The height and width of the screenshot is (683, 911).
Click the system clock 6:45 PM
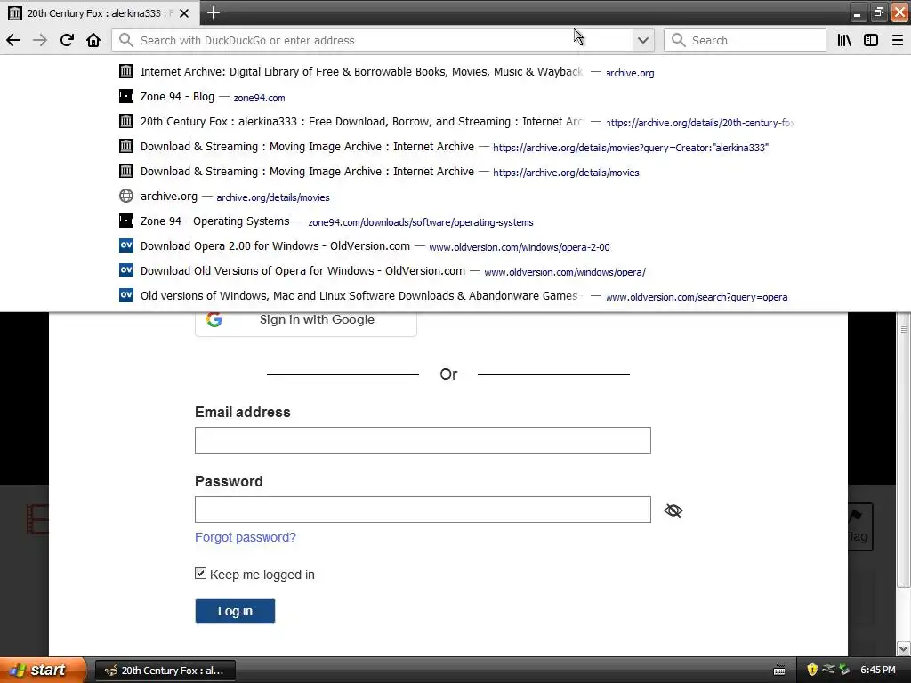pyautogui.click(x=878, y=670)
